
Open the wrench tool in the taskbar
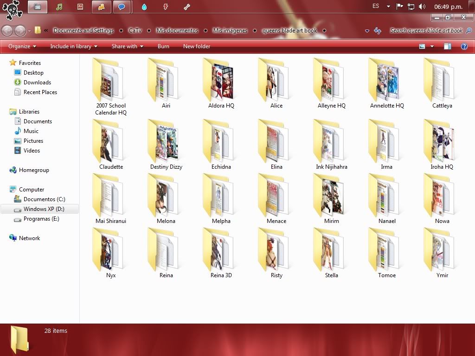pos(186,6)
